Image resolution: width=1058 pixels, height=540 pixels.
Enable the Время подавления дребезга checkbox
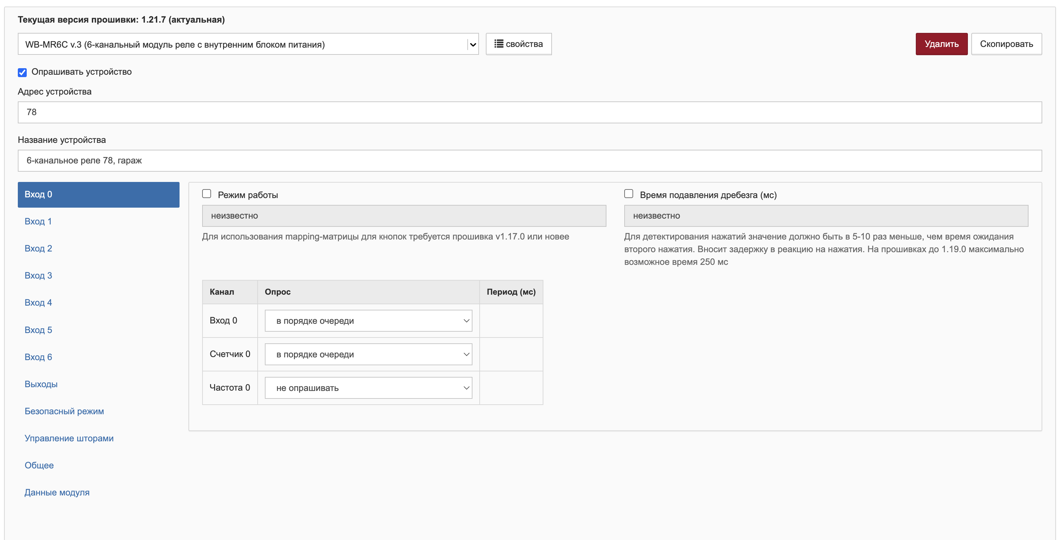[x=629, y=194]
